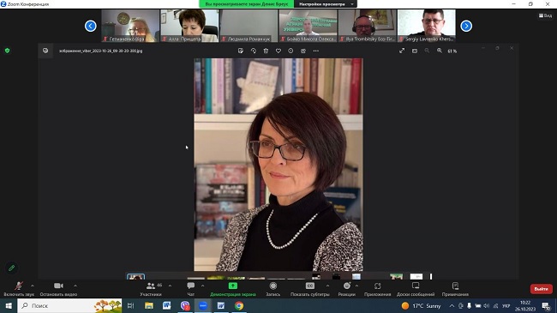Screen dimensions: 557x313
Task: Start recording with the Record icon
Action: [x=273, y=286]
